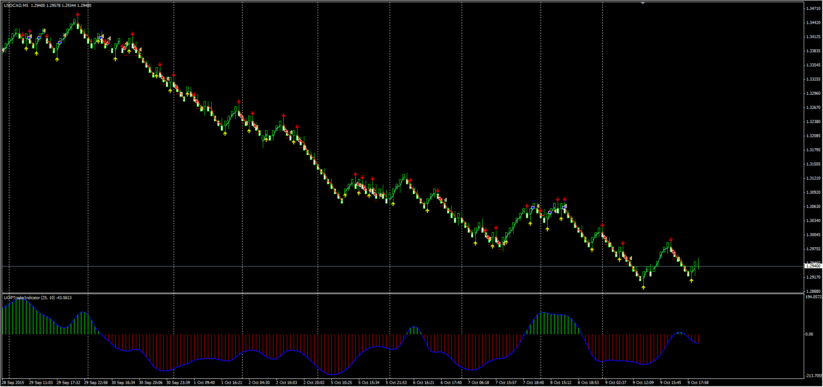
Task: Select the 29 Sep 22:58 time label
Action: 96,383
